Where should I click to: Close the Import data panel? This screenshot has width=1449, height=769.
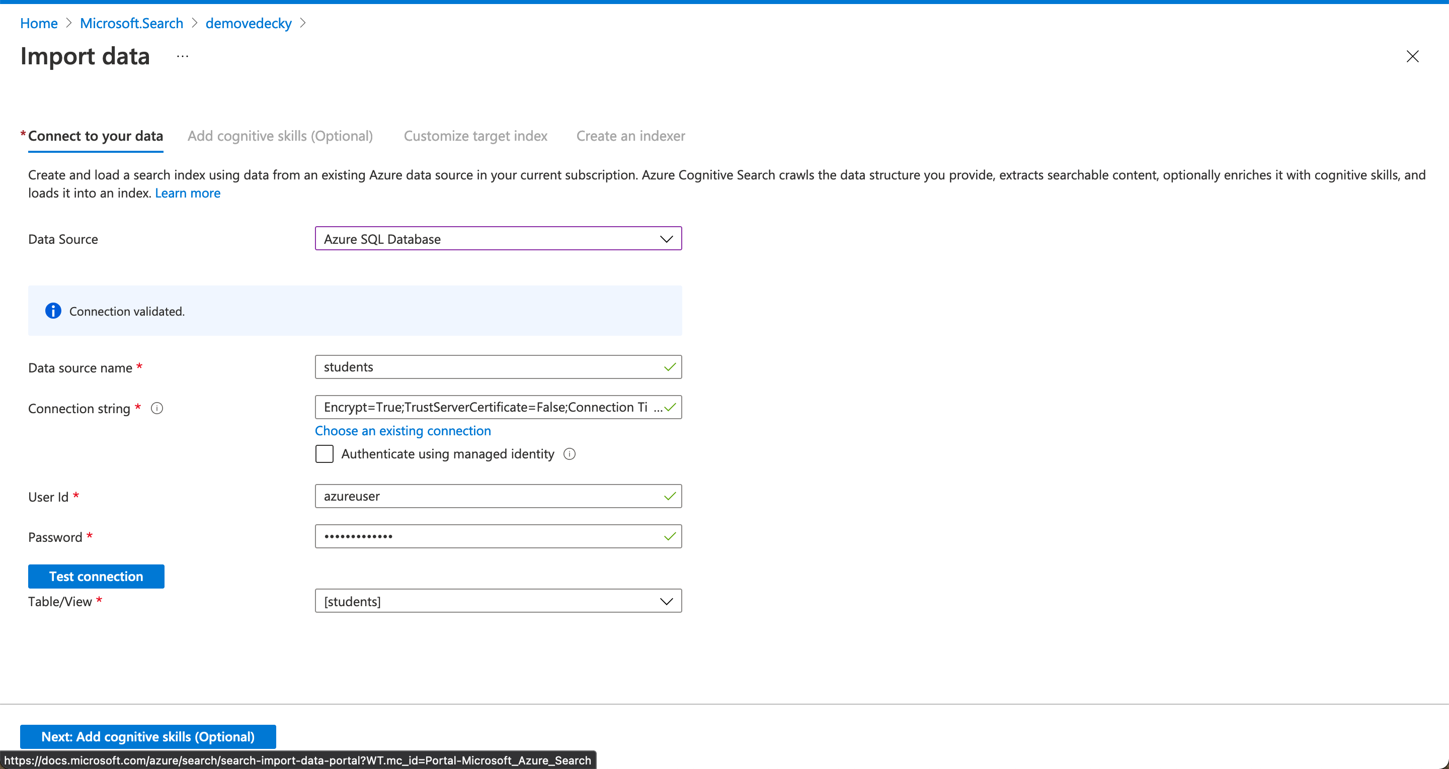click(x=1412, y=56)
